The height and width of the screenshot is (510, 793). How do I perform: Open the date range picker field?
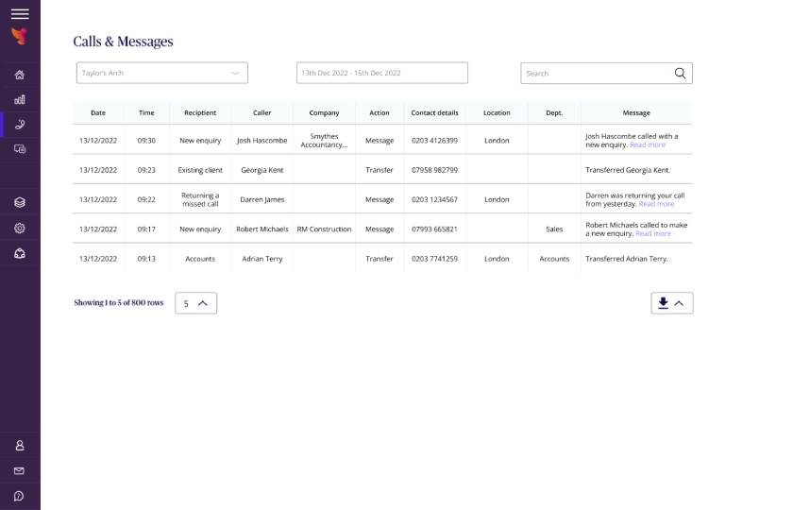click(x=382, y=73)
